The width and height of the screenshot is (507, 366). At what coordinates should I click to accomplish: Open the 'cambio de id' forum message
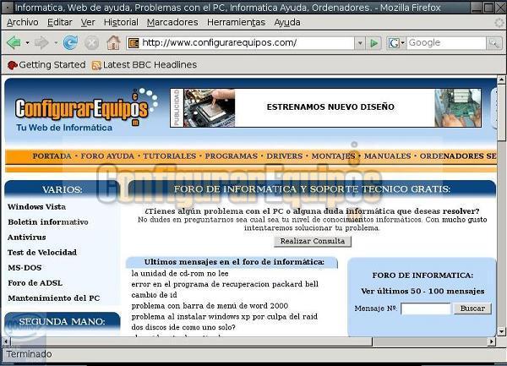[155, 294]
